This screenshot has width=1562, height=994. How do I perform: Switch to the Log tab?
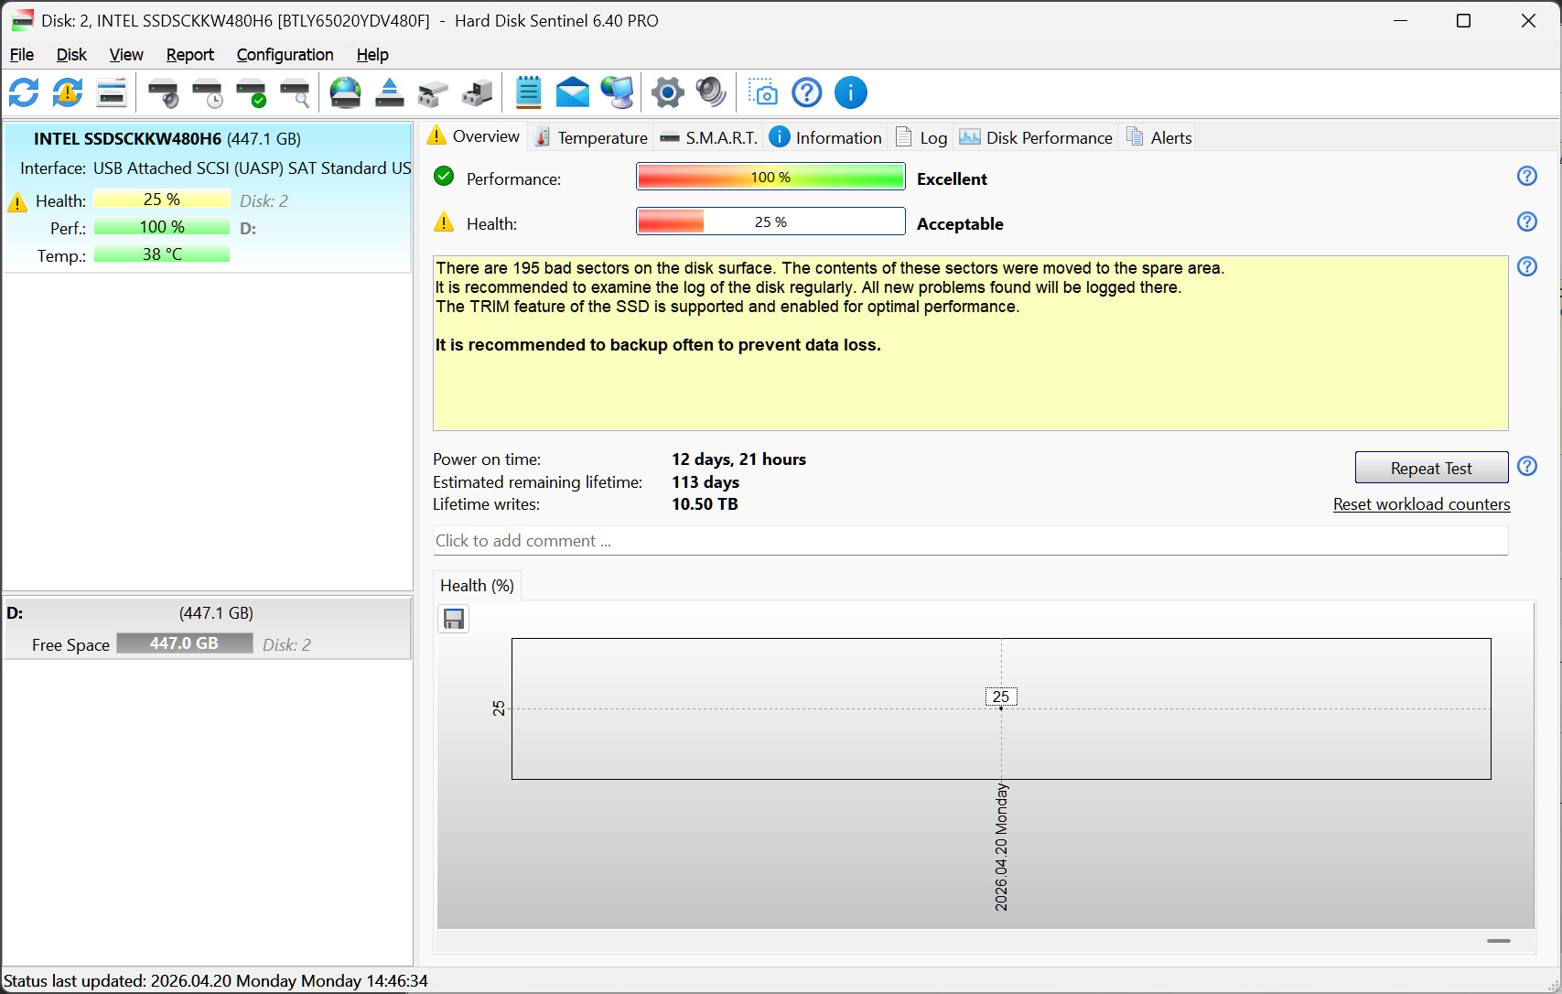[x=921, y=137]
